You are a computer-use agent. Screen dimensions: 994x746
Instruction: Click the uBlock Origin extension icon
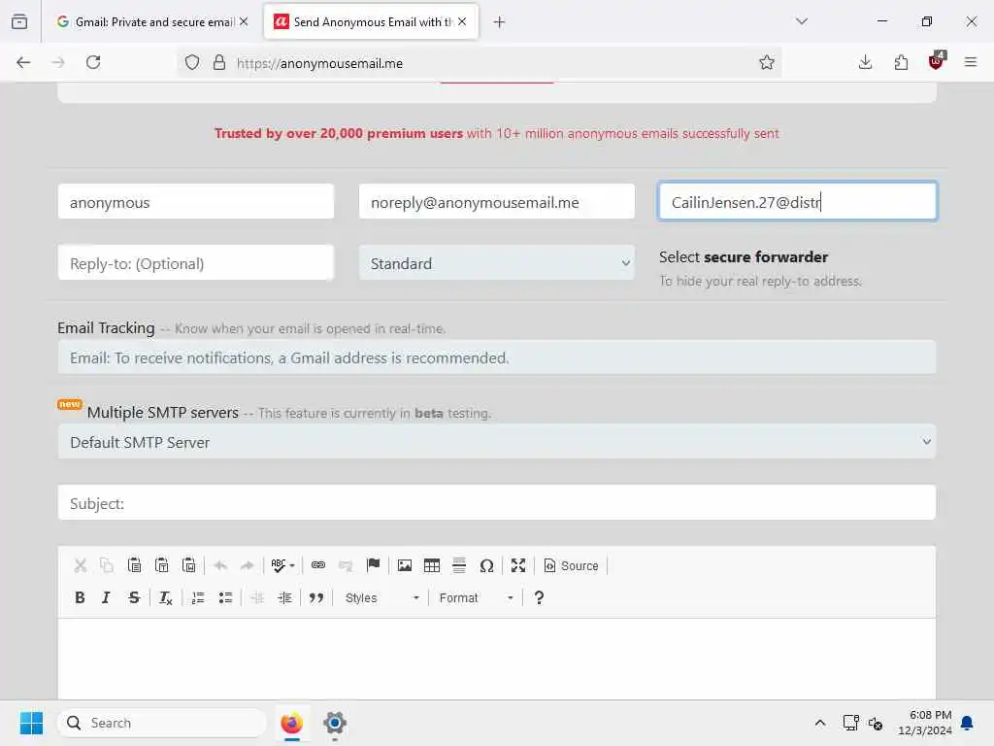click(x=937, y=61)
